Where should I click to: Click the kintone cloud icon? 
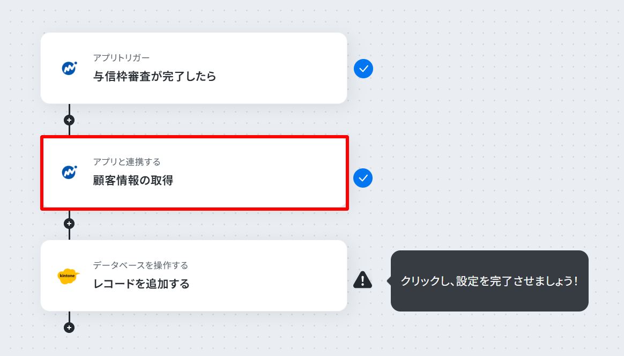[x=69, y=276]
